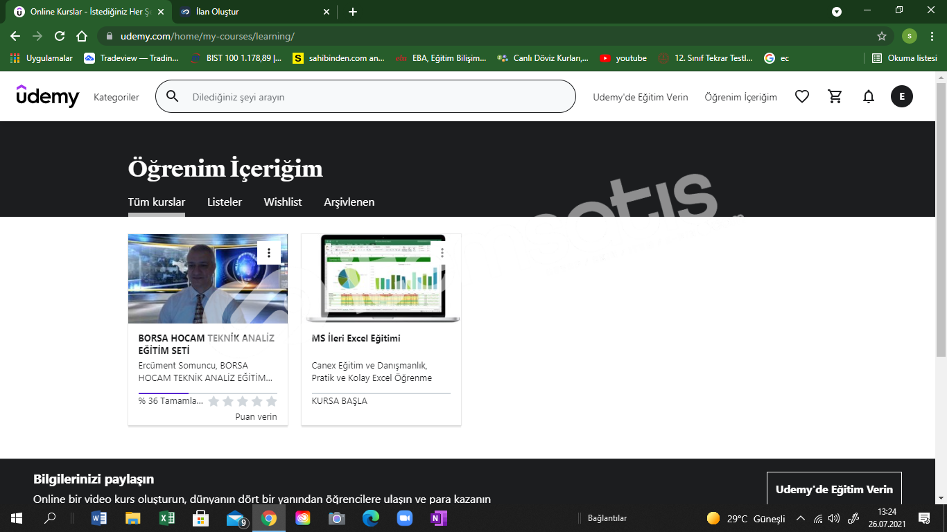Switch to İlan Oluştur browser tab
947x532 pixels.
(x=256, y=12)
